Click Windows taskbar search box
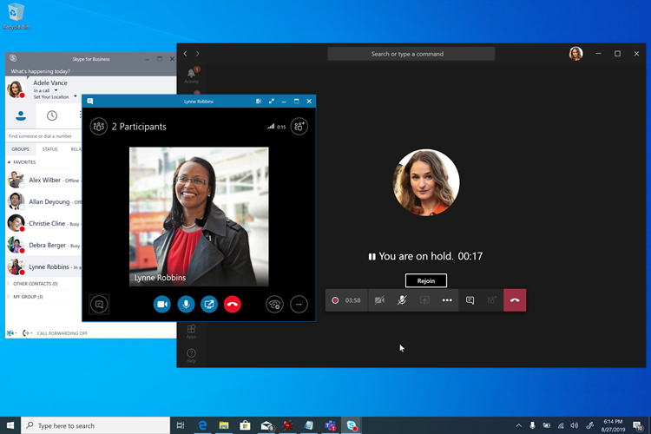This screenshot has height=434, width=651. tap(95, 425)
